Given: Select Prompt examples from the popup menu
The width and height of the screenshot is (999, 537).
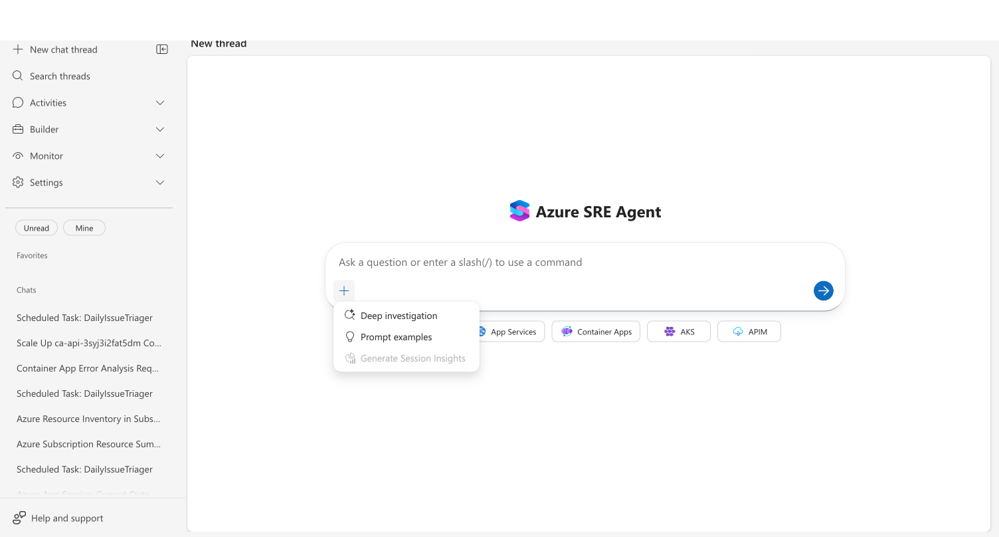Looking at the screenshot, I should point(407,337).
